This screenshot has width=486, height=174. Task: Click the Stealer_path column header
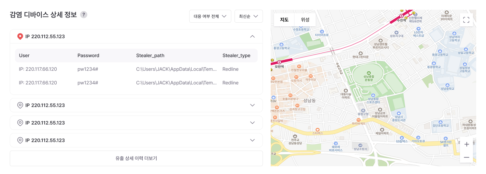click(x=150, y=56)
